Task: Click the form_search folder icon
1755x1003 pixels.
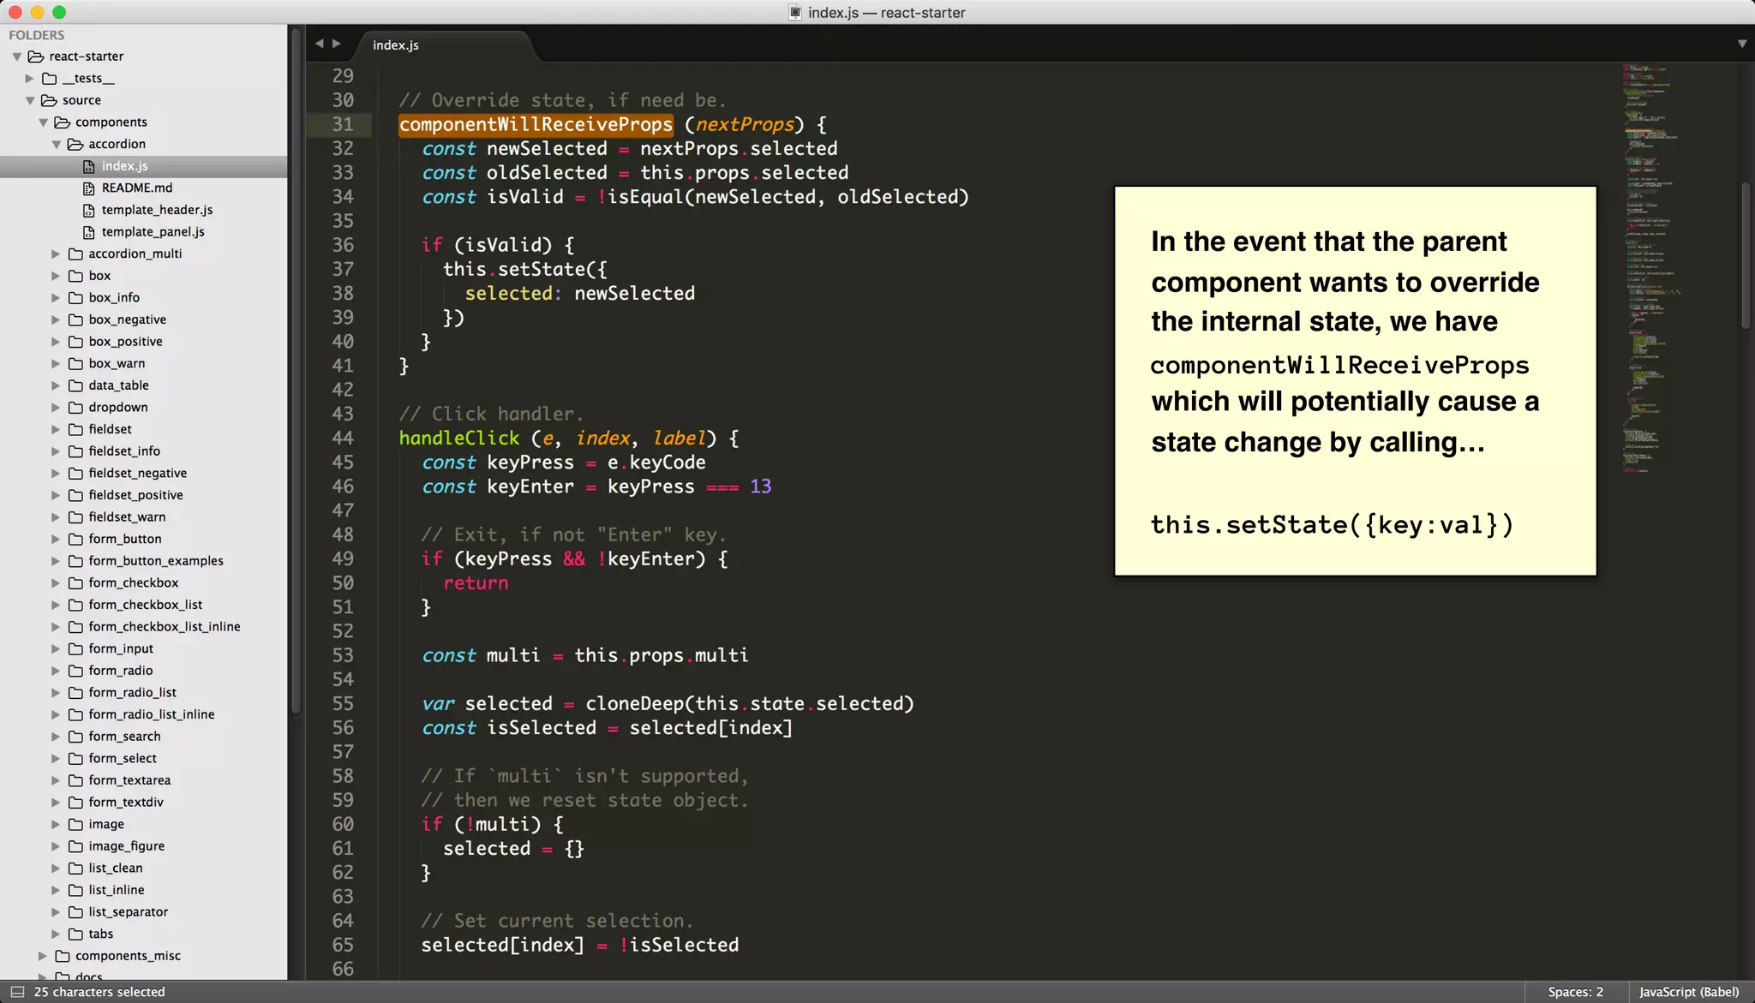Action: (75, 737)
